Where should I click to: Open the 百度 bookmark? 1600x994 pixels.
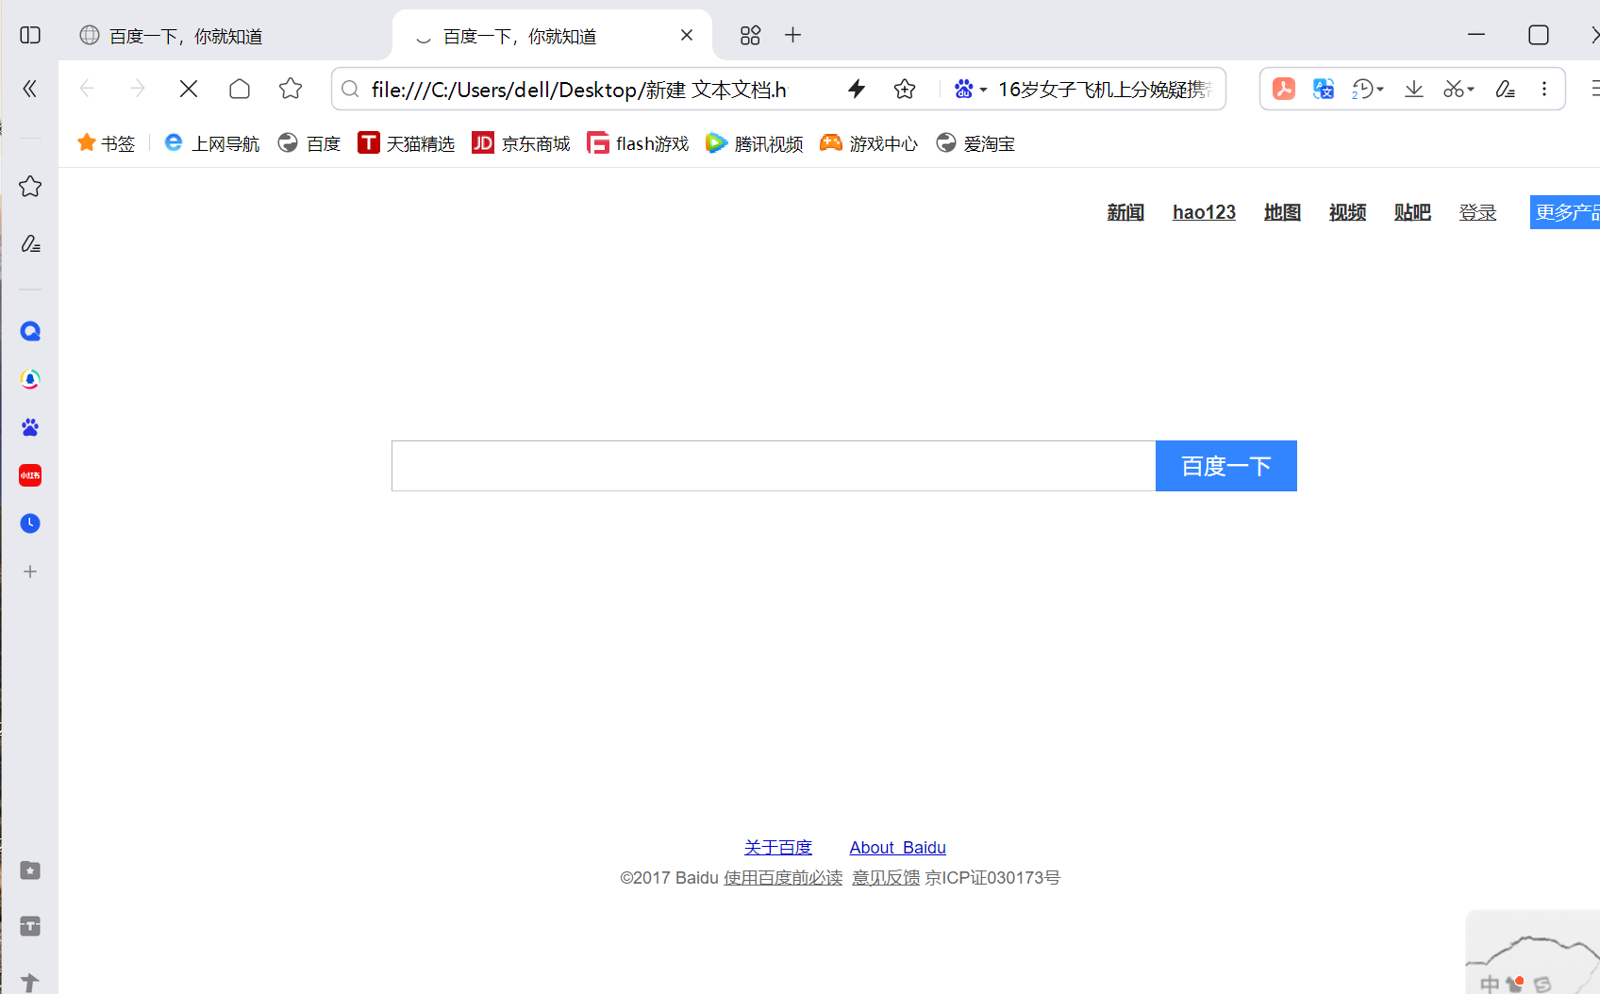[x=308, y=143]
